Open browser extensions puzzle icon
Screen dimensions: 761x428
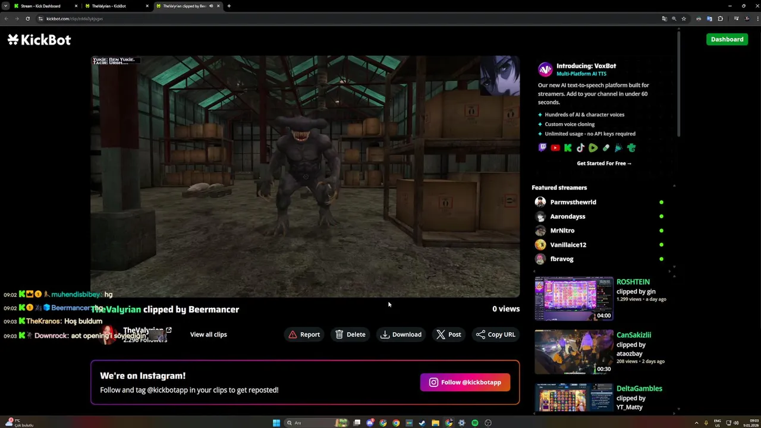720,18
